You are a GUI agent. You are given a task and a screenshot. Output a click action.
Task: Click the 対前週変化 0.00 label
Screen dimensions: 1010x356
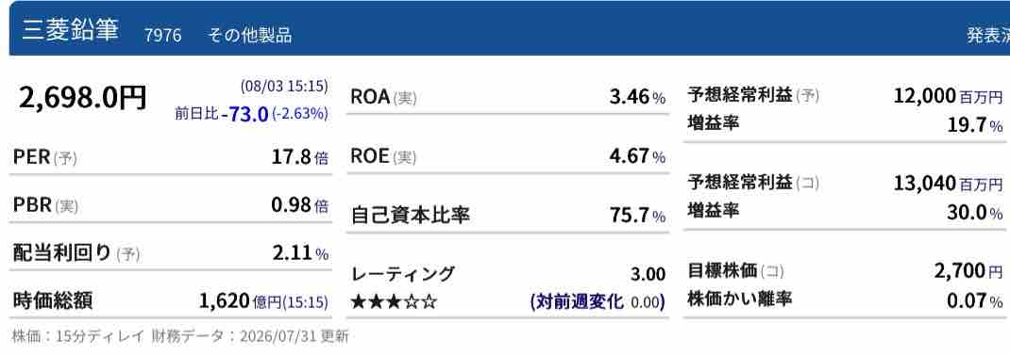pyautogui.click(x=598, y=301)
